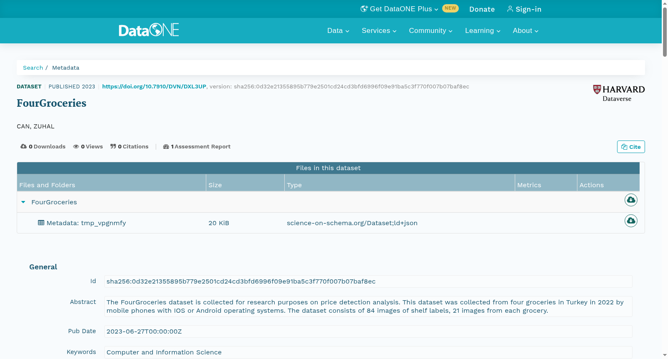This screenshot has width=668, height=359.
Task: Click the Donate link
Action: coord(482,9)
